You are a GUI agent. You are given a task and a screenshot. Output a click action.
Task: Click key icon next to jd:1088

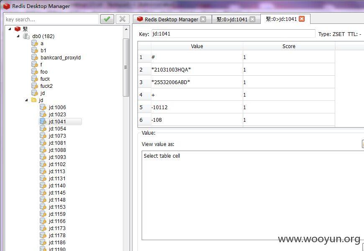[43, 150]
